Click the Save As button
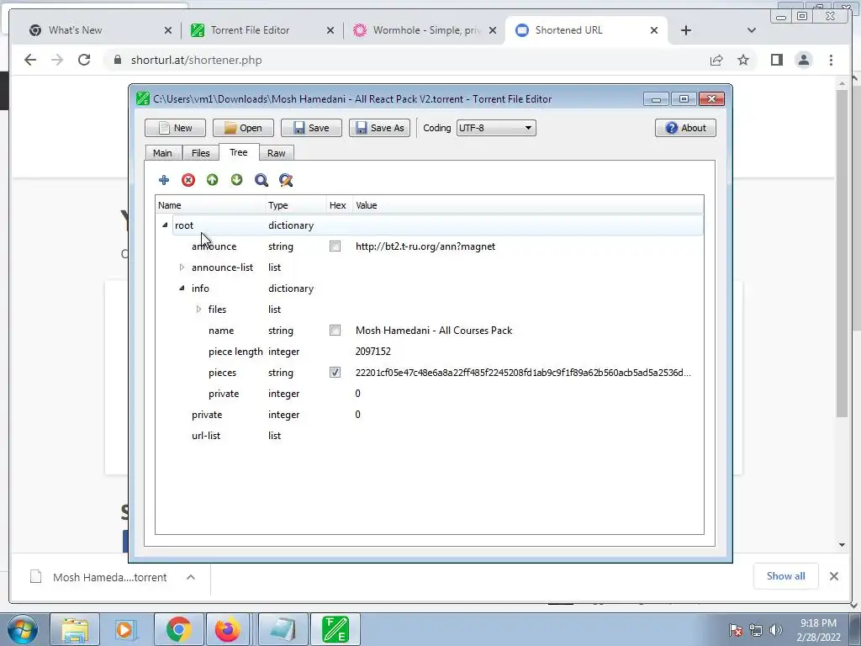 [x=379, y=128]
